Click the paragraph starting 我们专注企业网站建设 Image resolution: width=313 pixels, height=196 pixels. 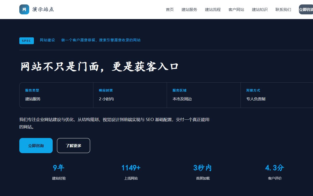[114, 123]
